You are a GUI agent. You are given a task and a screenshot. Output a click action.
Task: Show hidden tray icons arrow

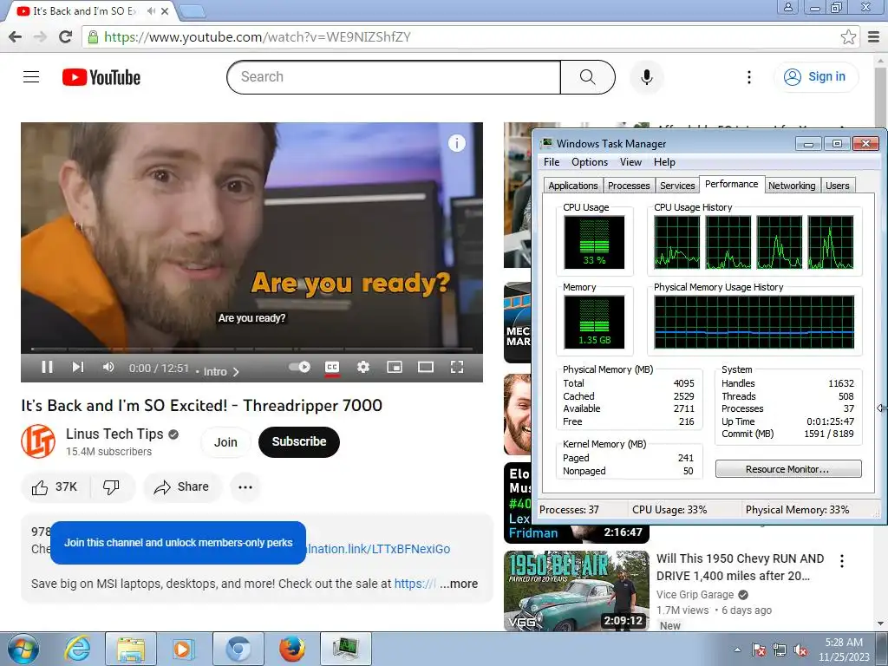tap(737, 650)
